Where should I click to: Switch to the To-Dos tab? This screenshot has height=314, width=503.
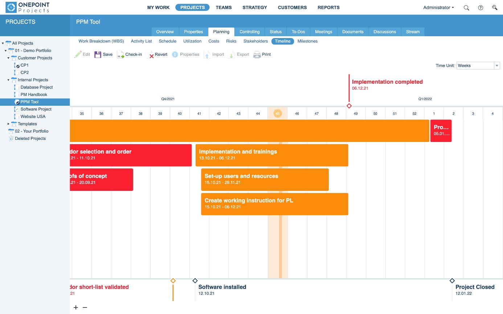[x=298, y=32]
